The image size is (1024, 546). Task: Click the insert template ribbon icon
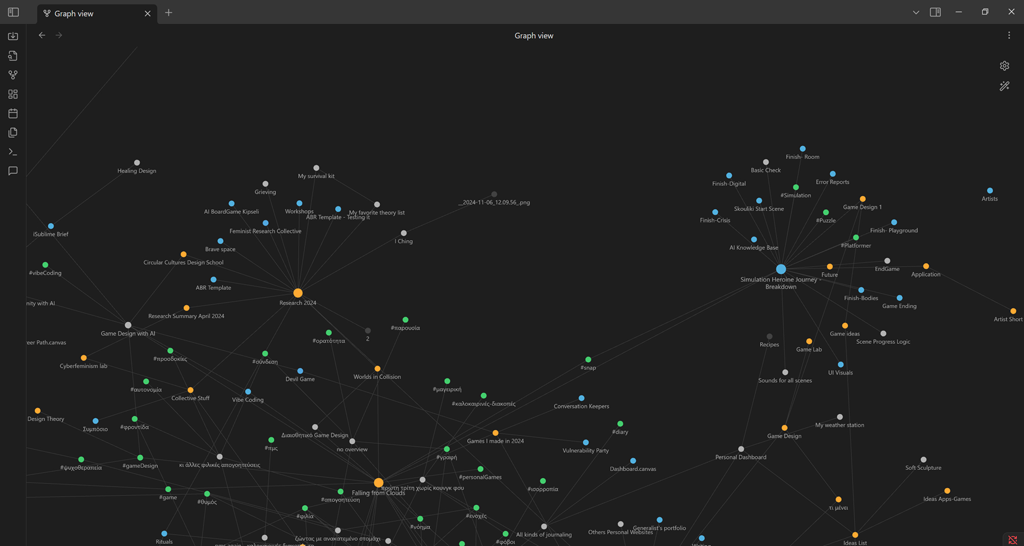point(13,133)
